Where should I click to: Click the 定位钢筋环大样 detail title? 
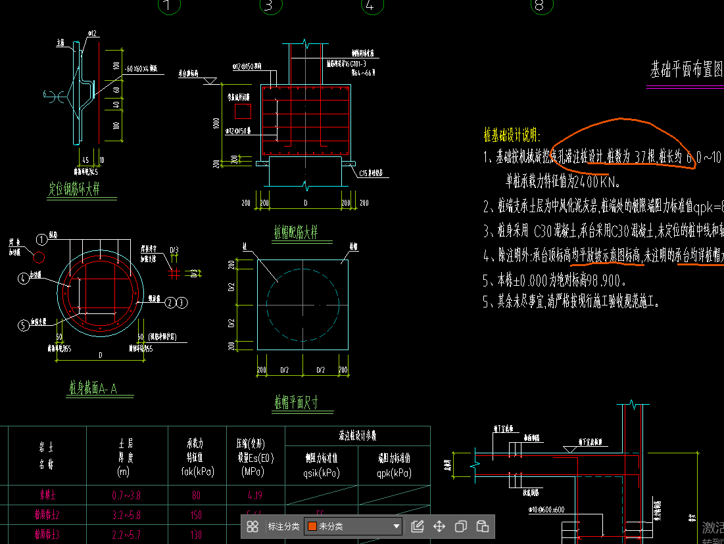pos(74,189)
